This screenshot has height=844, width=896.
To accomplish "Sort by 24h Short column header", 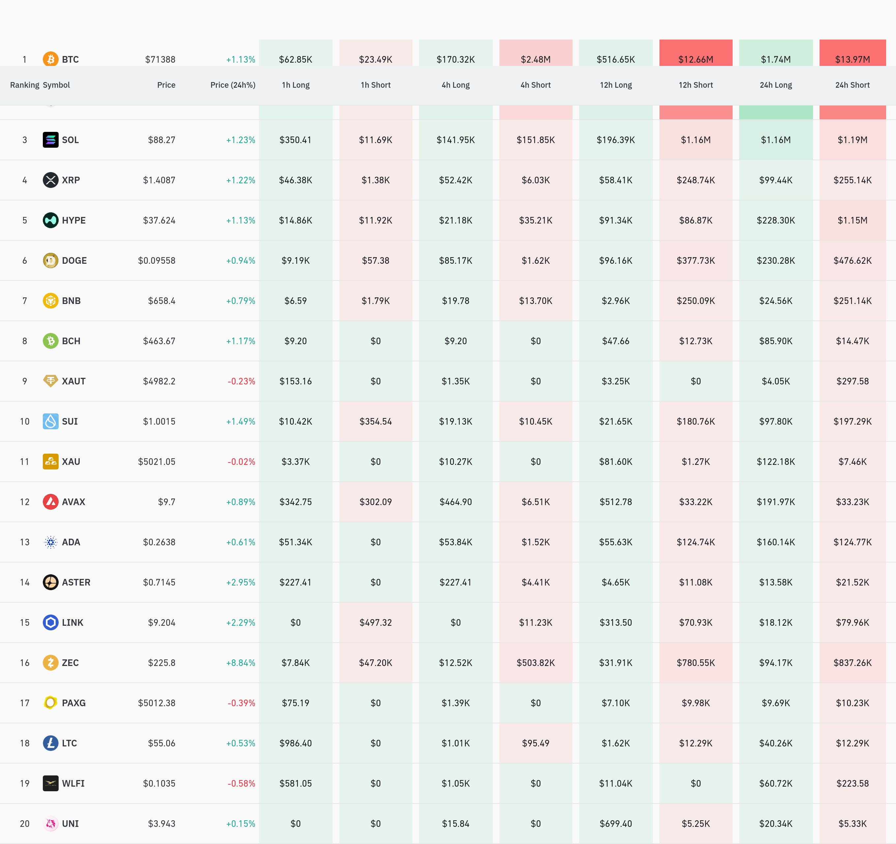I will 852,85.
